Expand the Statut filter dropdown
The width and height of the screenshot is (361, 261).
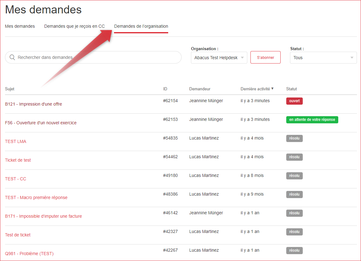(323, 58)
